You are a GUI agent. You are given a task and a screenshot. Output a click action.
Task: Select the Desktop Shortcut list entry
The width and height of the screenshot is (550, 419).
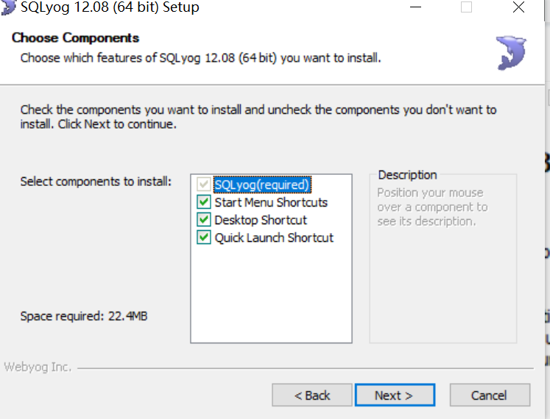[261, 220]
